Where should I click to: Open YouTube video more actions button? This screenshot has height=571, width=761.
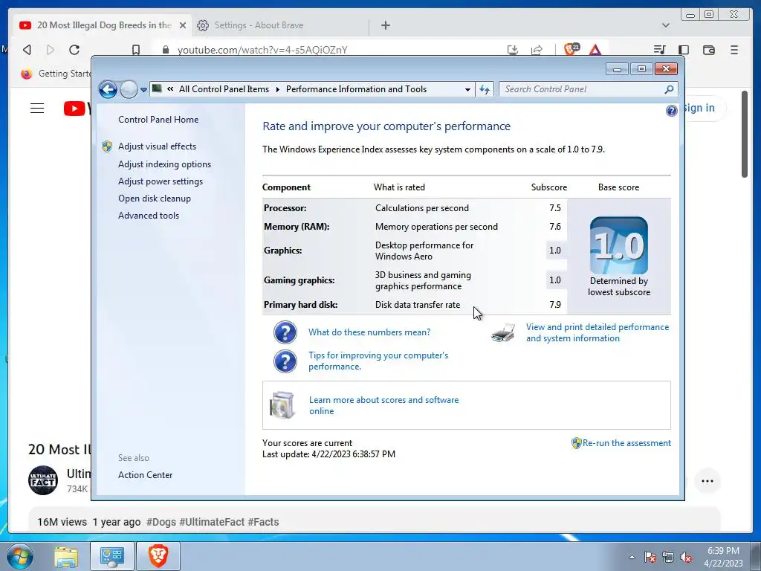point(707,481)
